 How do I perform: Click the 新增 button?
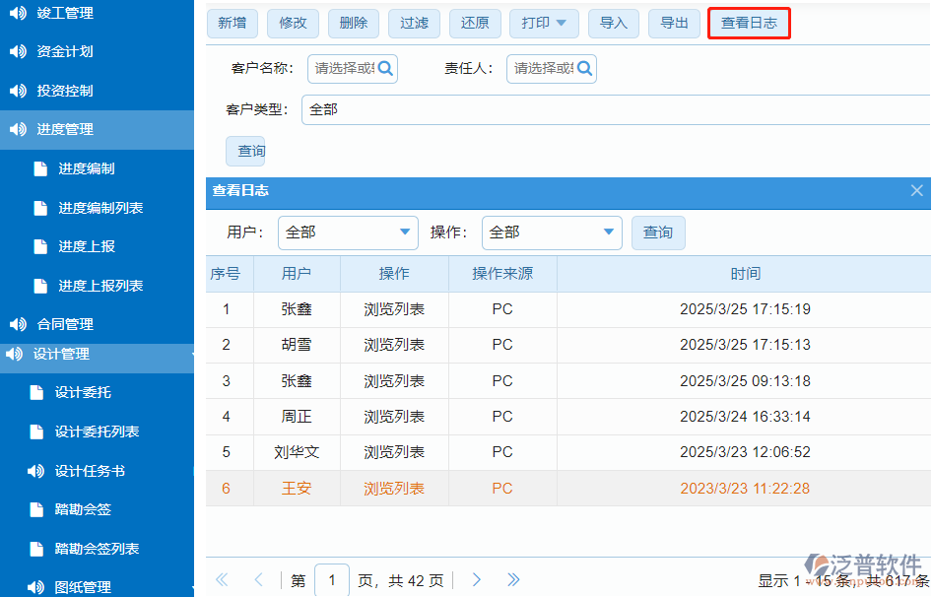click(233, 23)
